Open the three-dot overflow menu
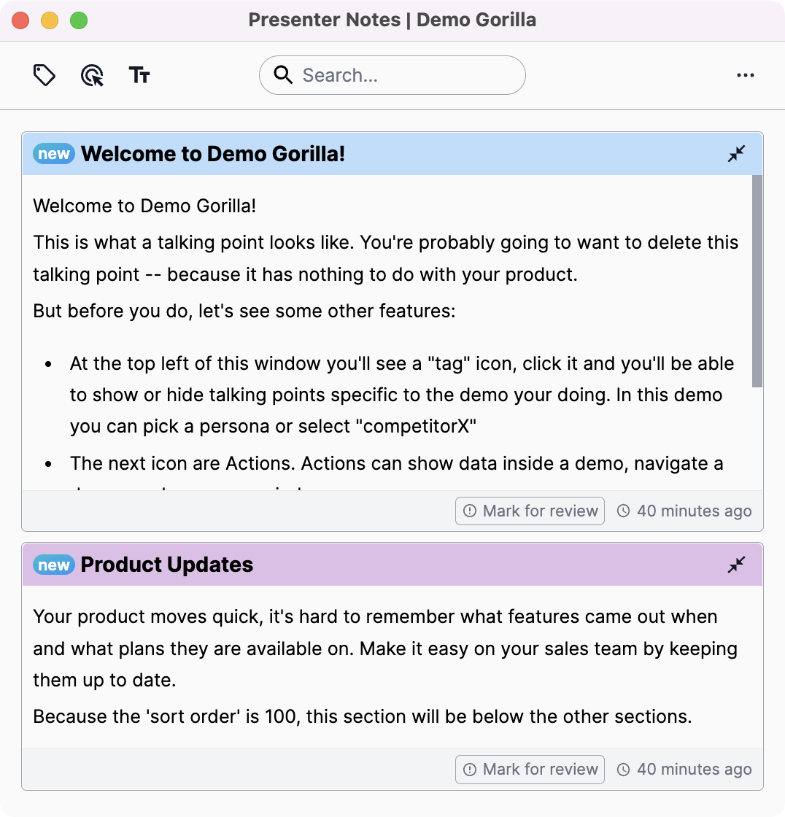The image size is (785, 817). (746, 75)
